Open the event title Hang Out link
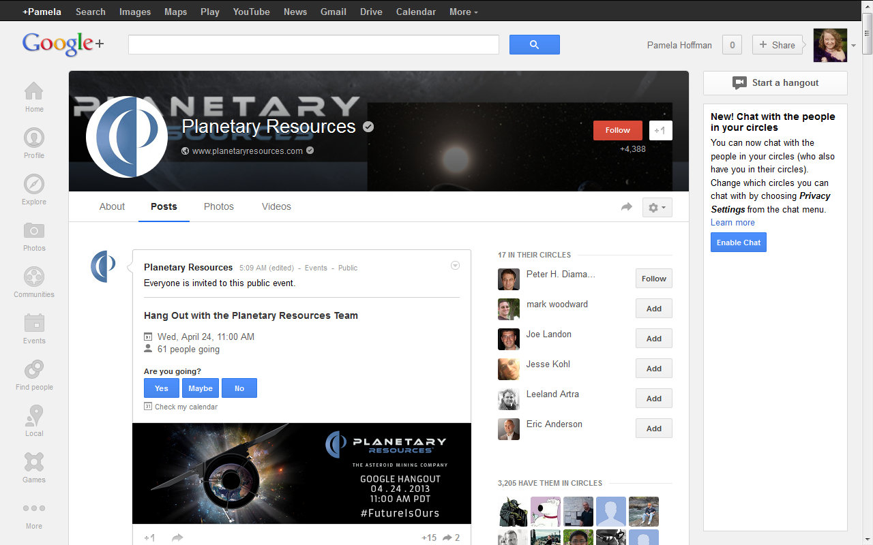Screen dimensions: 873x545 click(x=251, y=315)
